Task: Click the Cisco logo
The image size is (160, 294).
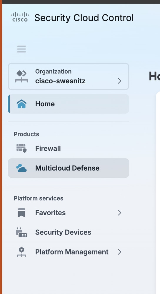Action: pos(20,17)
